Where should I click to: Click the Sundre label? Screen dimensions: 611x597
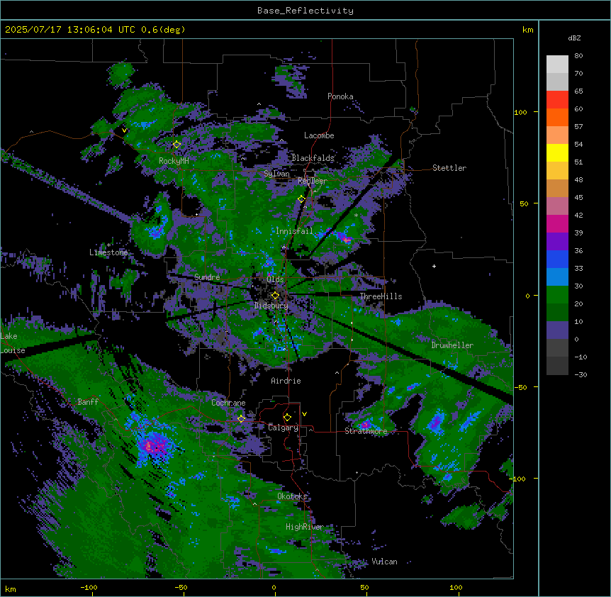(x=207, y=277)
